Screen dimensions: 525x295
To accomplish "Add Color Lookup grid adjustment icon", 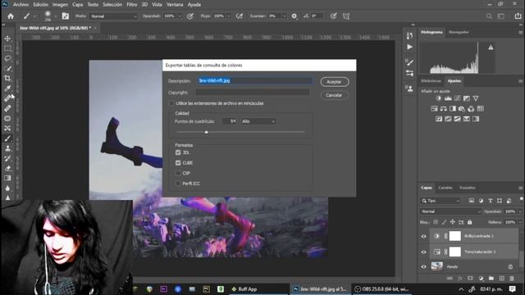I will [480, 109].
